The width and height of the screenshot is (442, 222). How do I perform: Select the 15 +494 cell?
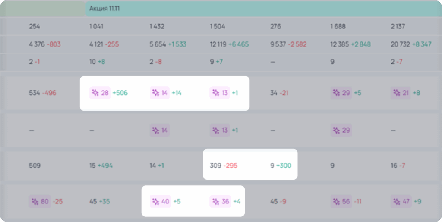tap(101, 166)
